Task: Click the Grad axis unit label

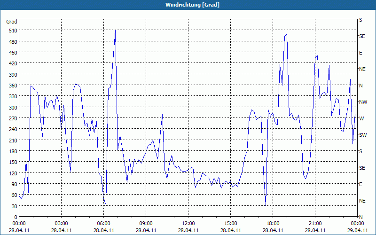Action: (12, 22)
